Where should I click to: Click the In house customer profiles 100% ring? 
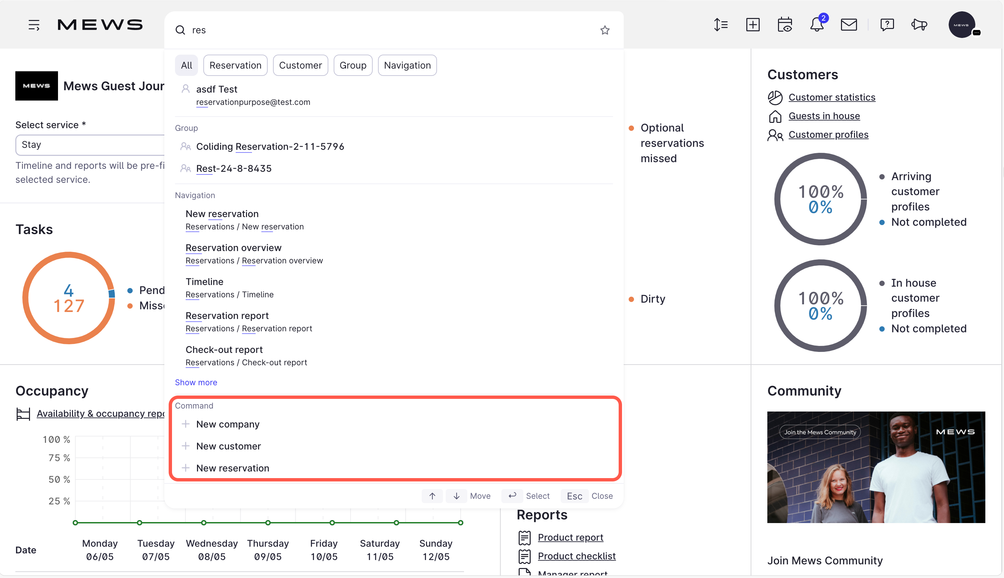[x=820, y=306]
